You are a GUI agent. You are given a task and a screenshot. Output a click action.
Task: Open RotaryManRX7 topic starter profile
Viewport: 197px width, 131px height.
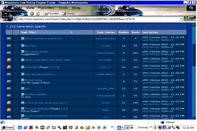tap(106, 39)
